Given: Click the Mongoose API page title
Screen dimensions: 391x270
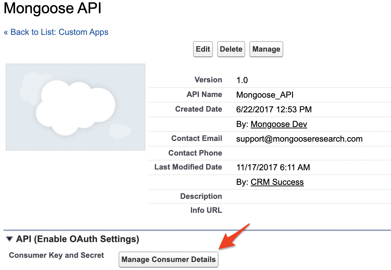Looking at the screenshot, I should [52, 9].
